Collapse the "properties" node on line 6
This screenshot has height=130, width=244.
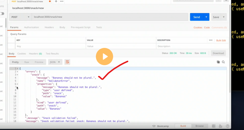point(17,84)
